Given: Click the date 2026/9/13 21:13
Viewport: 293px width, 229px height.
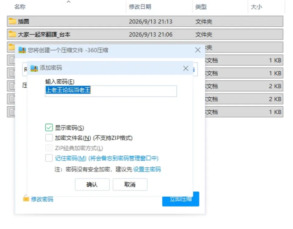Looking at the screenshot, I should click(x=150, y=21).
